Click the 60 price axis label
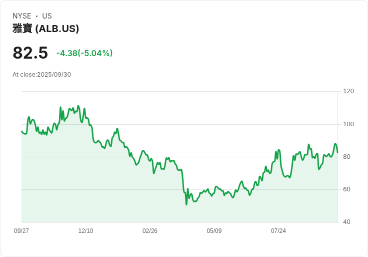368x257 pixels. click(346, 189)
